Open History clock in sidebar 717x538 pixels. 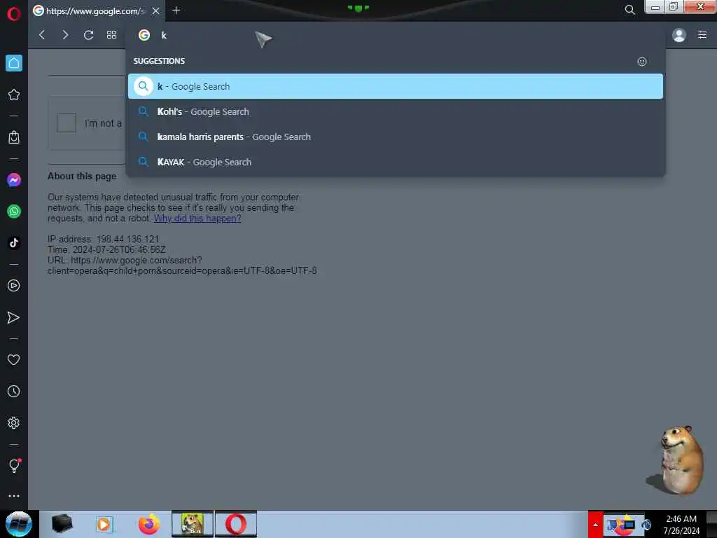[x=14, y=391]
